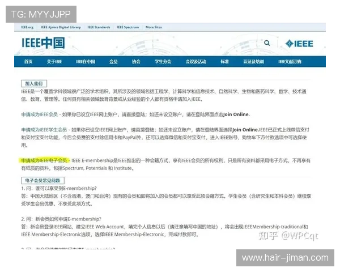Click the text Spectrum, Potentials 和 Institute
340x272 pixels.
pyautogui.click(x=98, y=168)
